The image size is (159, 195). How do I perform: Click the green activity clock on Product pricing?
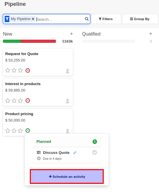tap(28, 131)
